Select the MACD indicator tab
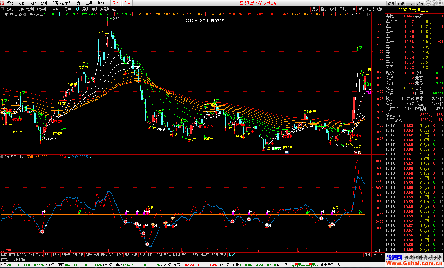444x268 pixels. click(x=22, y=255)
